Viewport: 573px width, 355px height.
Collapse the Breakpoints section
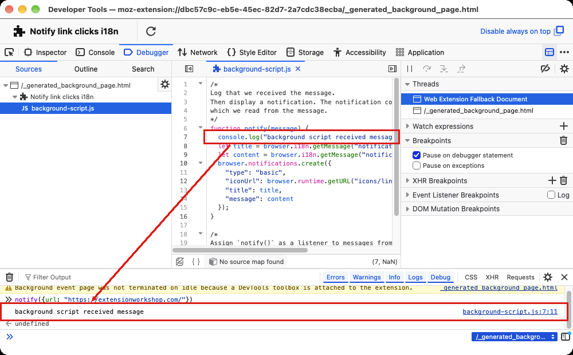407,141
